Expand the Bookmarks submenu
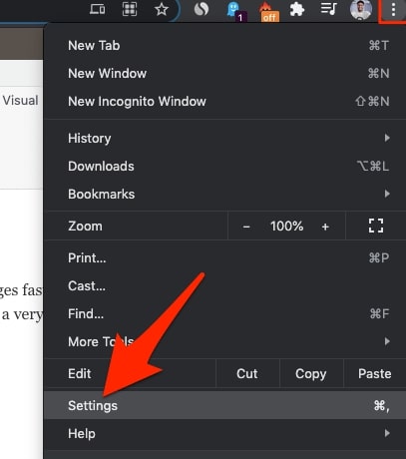Image resolution: width=406 pixels, height=459 pixels. (x=224, y=194)
